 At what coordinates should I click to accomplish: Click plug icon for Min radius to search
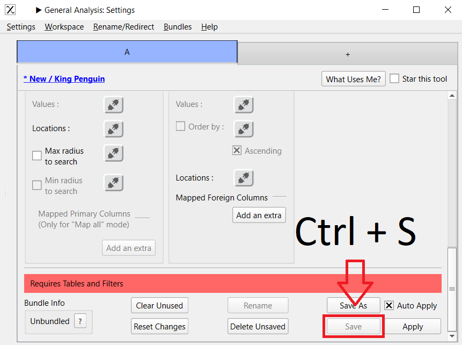click(x=113, y=183)
